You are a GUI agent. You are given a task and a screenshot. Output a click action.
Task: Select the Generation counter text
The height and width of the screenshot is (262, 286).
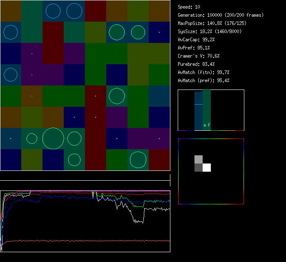pyautogui.click(x=221, y=15)
